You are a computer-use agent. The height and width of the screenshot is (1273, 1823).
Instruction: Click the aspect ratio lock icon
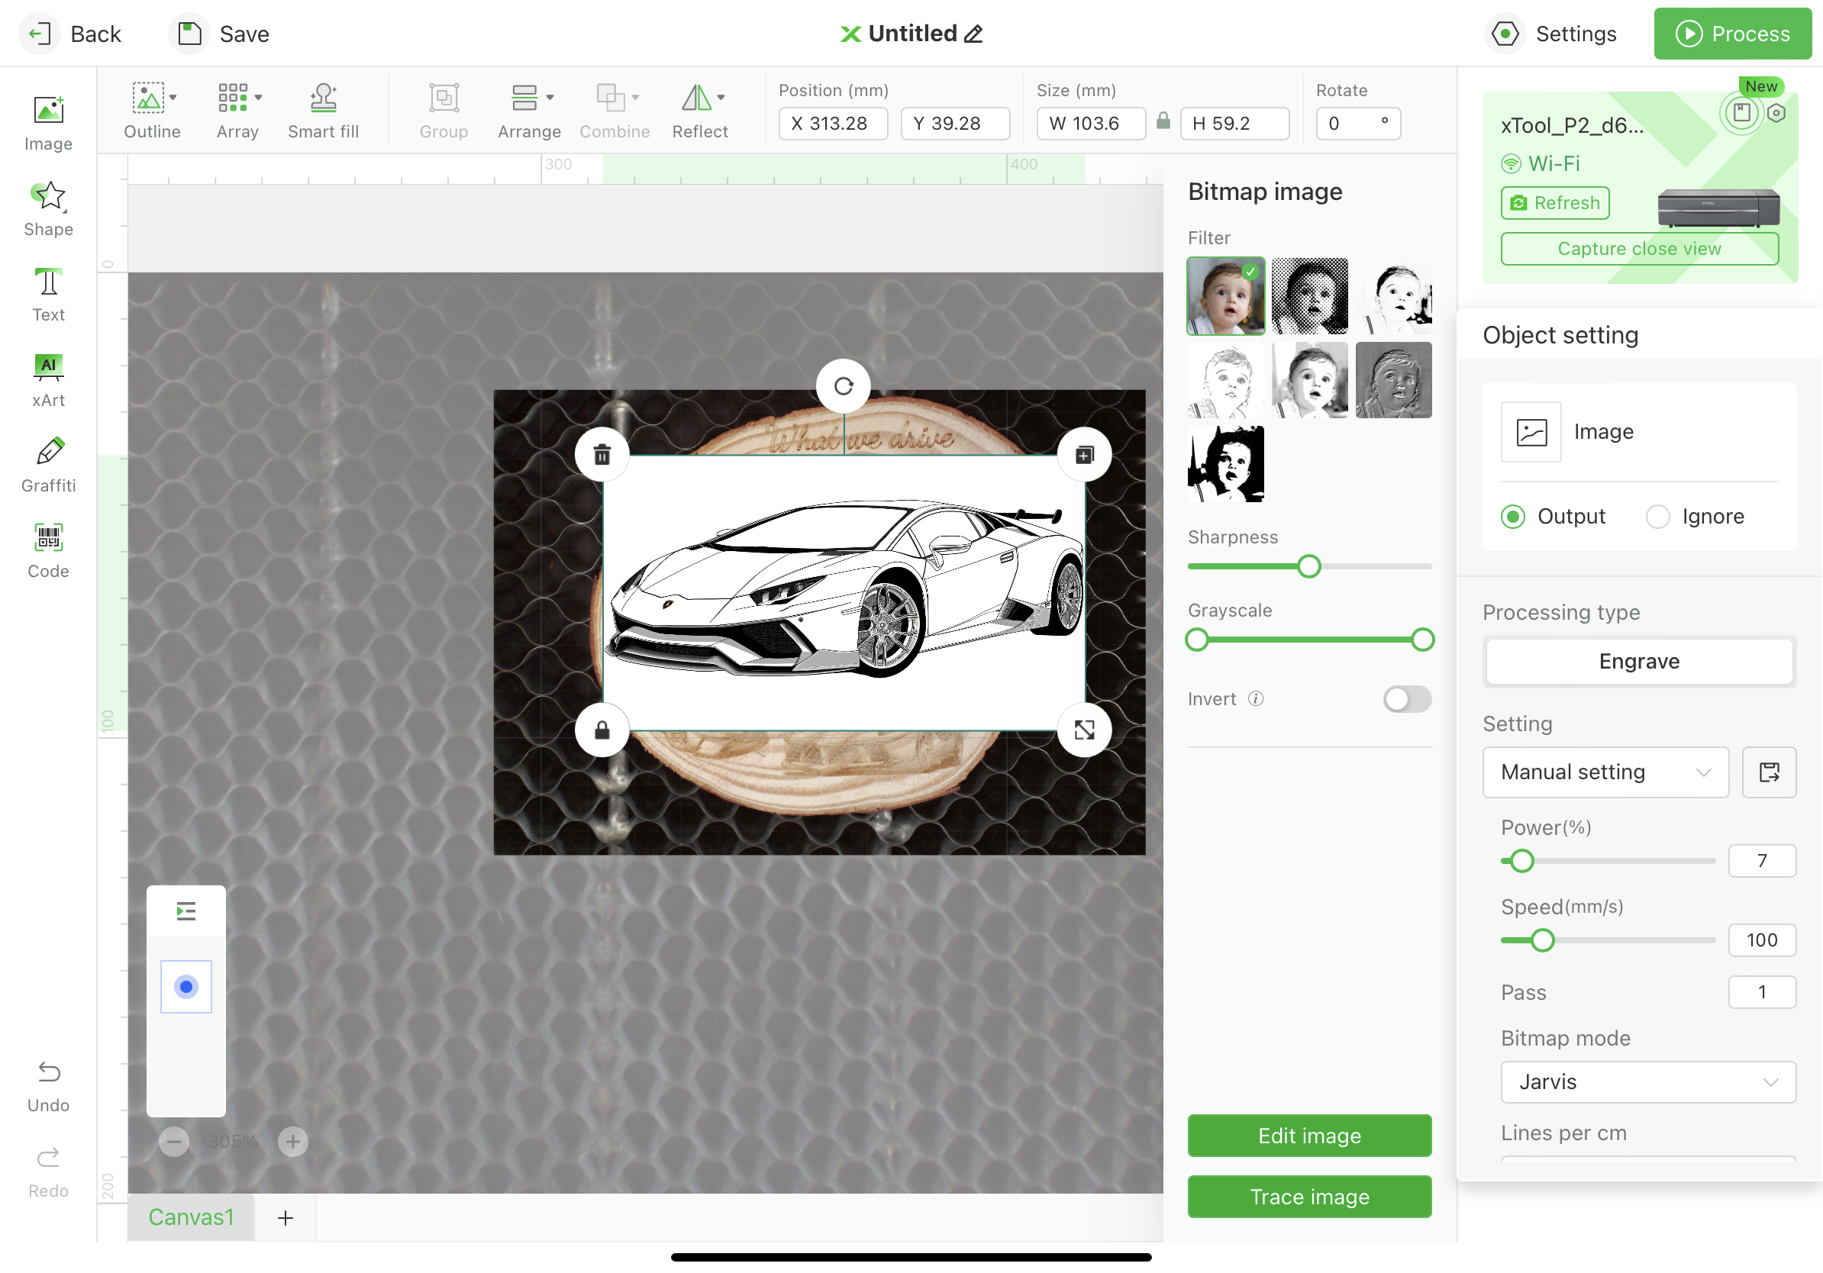click(x=1163, y=121)
